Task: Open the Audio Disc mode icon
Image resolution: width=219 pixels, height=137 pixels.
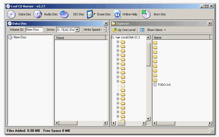Action: [38, 14]
